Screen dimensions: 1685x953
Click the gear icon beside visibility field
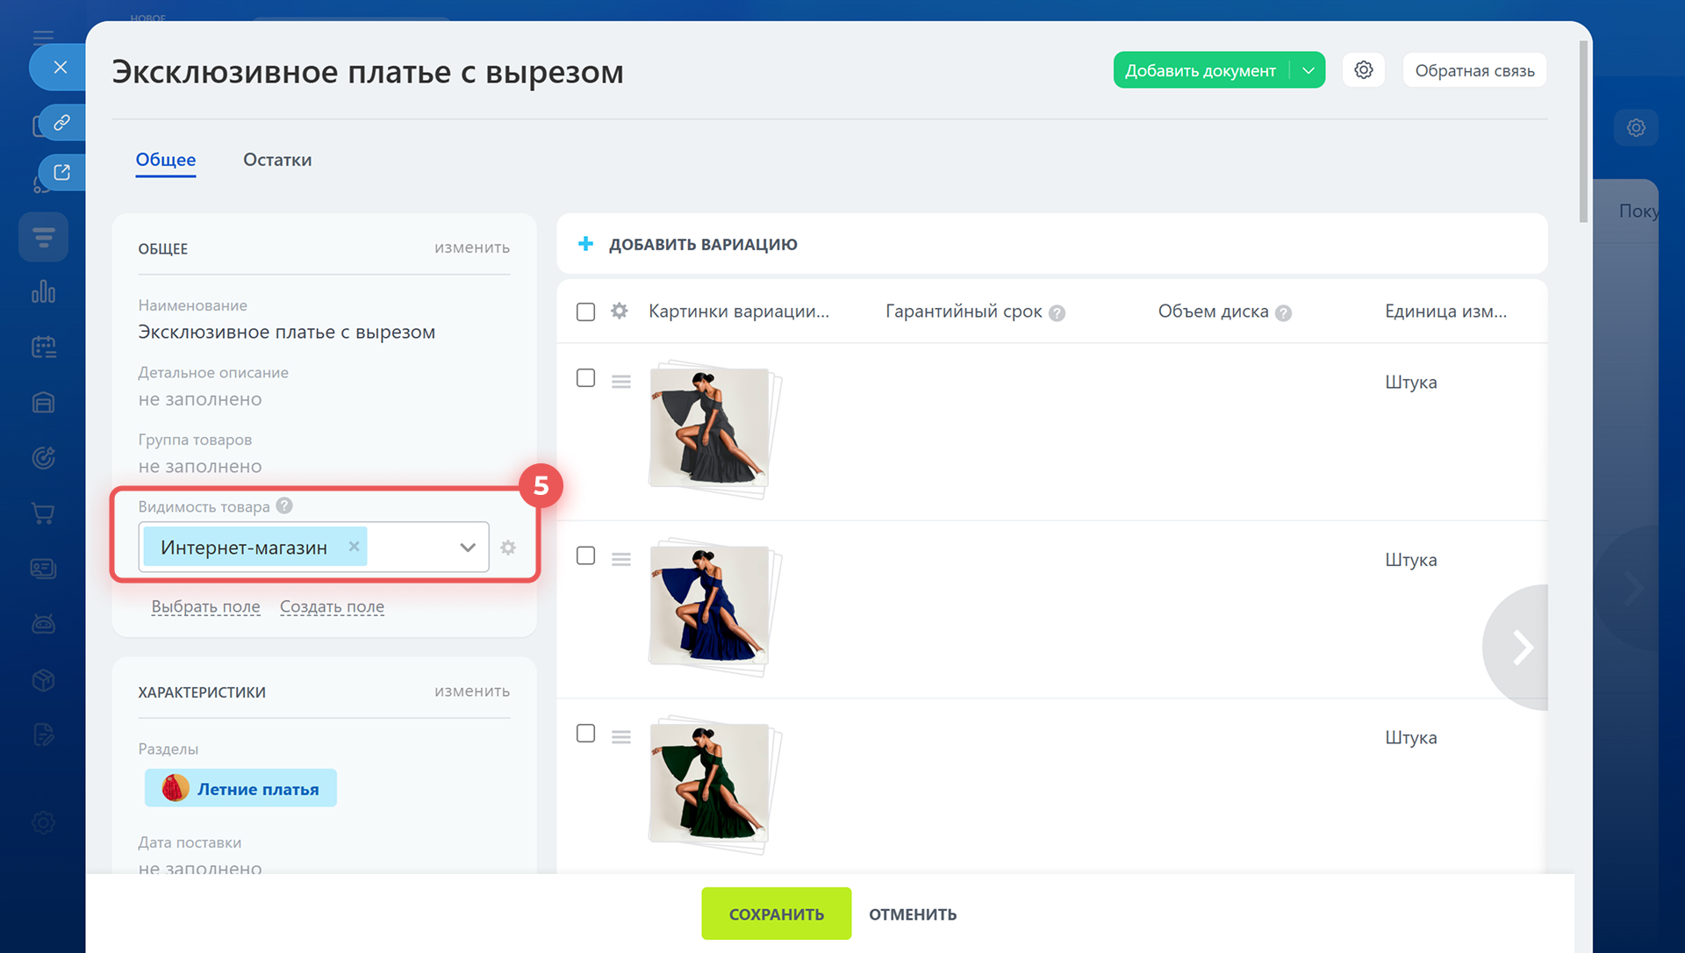click(508, 548)
